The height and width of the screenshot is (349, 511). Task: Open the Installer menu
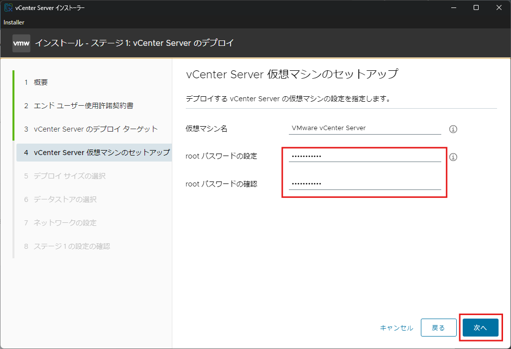click(13, 22)
